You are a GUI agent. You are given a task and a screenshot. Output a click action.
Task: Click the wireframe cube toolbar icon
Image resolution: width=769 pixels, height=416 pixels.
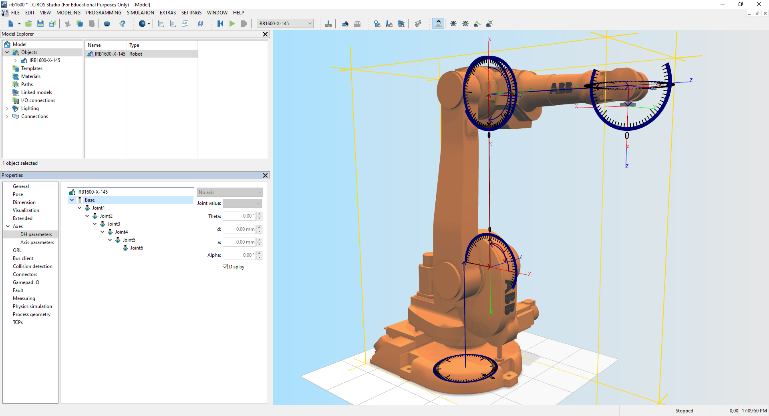201,24
